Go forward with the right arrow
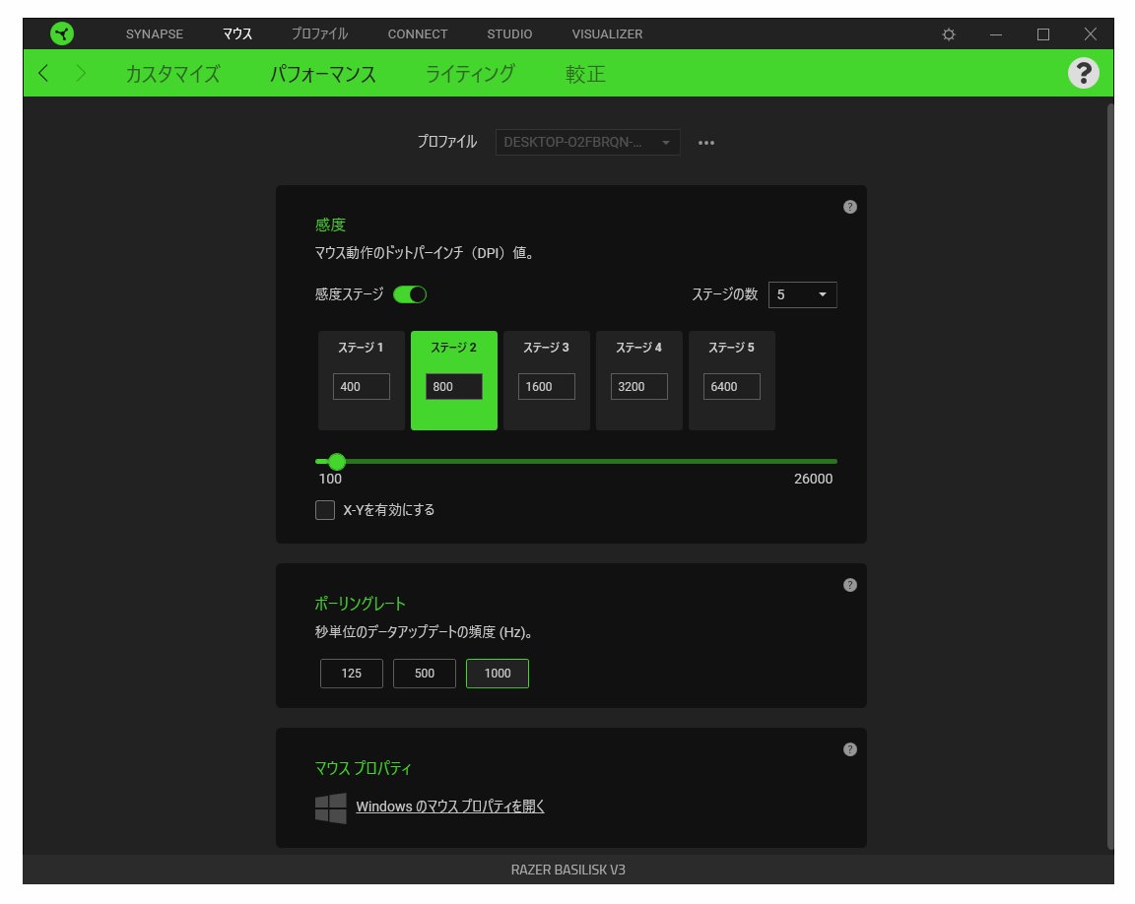1135x904 pixels. point(81,73)
